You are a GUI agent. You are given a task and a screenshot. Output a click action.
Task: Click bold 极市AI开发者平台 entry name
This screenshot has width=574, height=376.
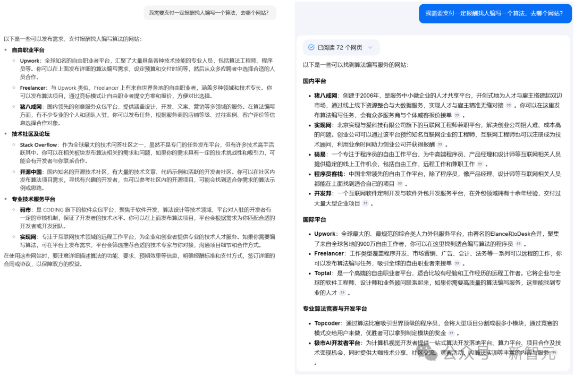[x=337, y=343]
